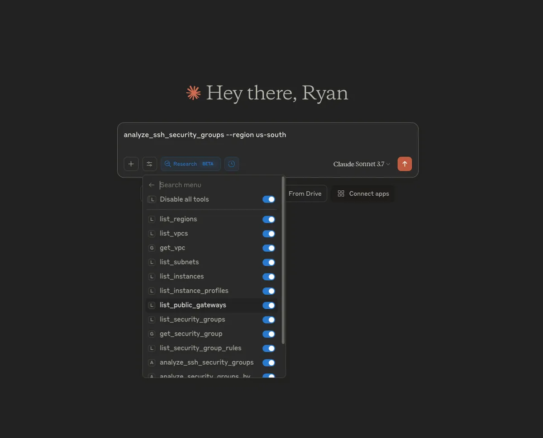543x438 pixels.
Task: Click the L icon beside list_instance_profiles
Action: (152, 291)
